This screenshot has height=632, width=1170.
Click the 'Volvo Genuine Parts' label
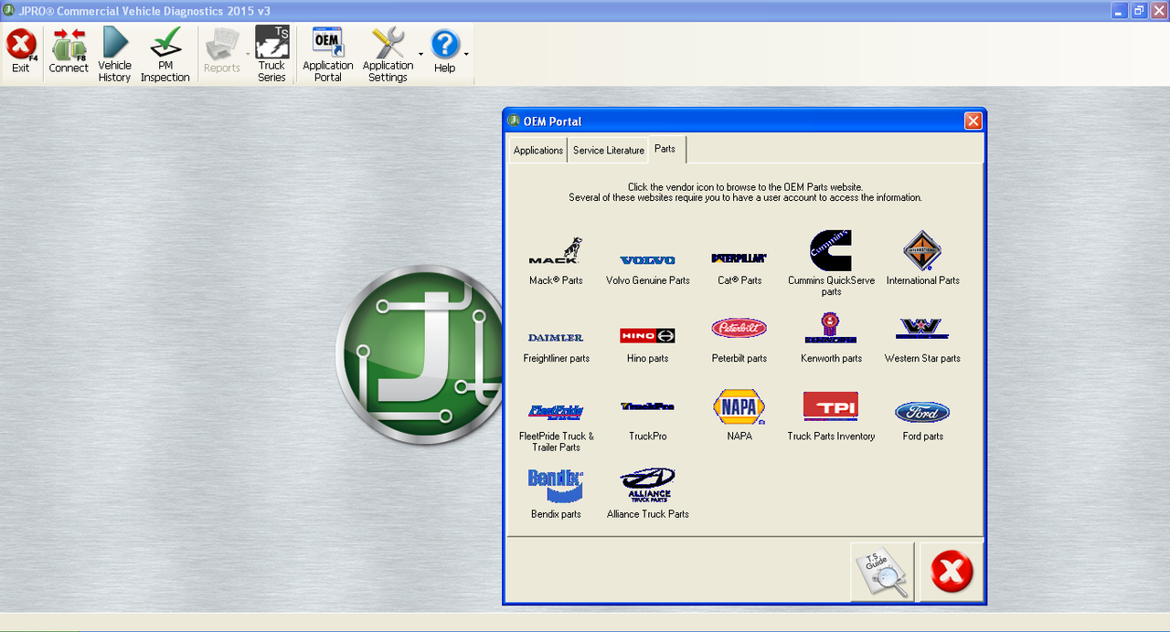647,280
